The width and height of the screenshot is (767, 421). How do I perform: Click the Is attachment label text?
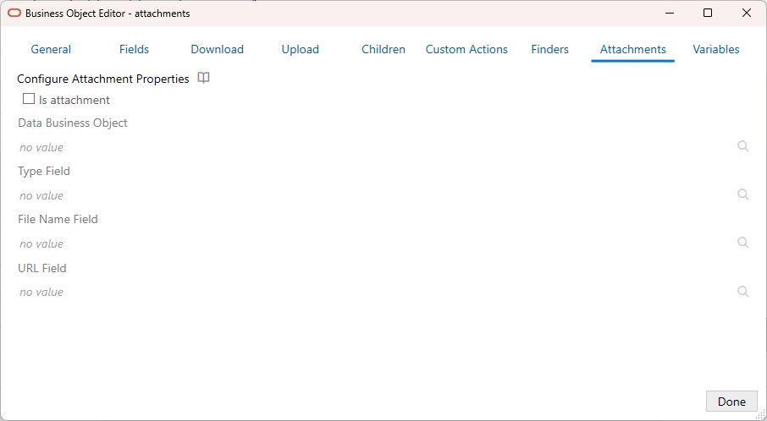pyautogui.click(x=74, y=100)
